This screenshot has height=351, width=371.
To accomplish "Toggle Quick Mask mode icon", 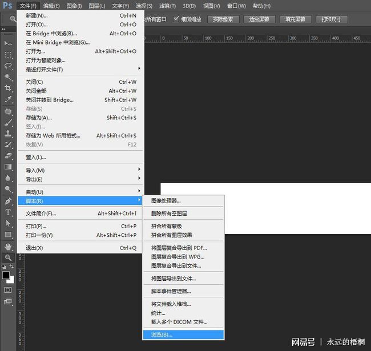I will [8, 290].
